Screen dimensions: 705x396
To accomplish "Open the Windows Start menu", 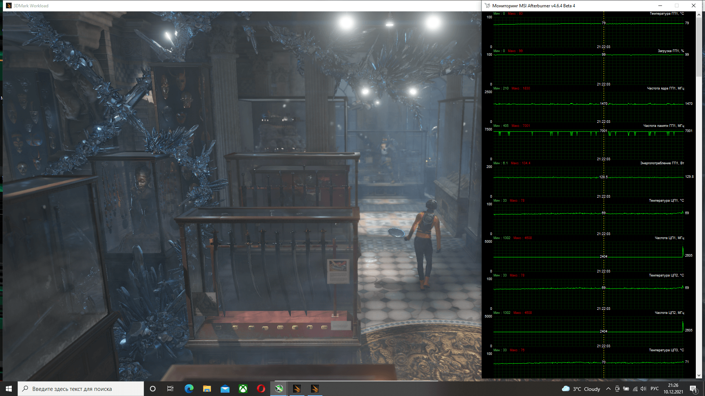I will point(8,389).
